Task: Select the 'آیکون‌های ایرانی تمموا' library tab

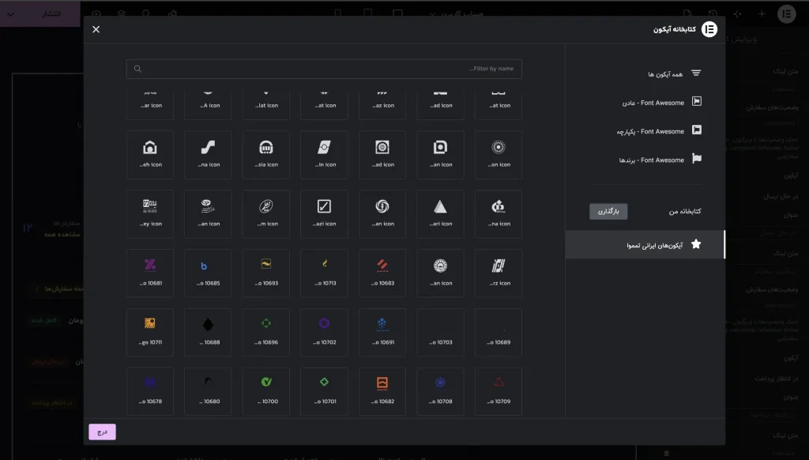Action: click(x=645, y=245)
